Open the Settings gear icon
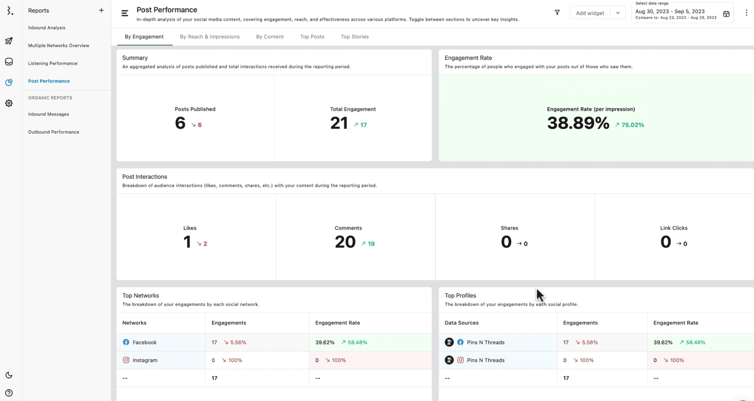Image resolution: width=754 pixels, height=401 pixels. (x=9, y=103)
